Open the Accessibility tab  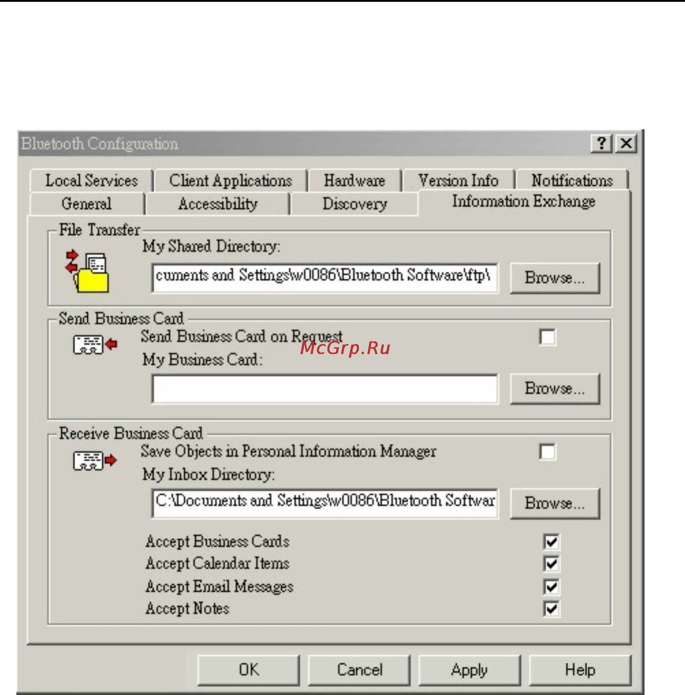pyautogui.click(x=218, y=203)
